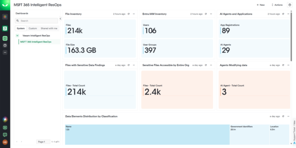Click the Page 1 input box
The image size is (296, 148).
[43, 142]
